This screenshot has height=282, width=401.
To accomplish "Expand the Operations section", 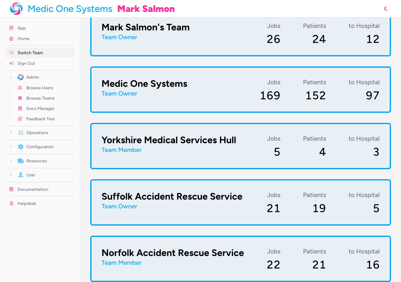I will [x=11, y=133].
